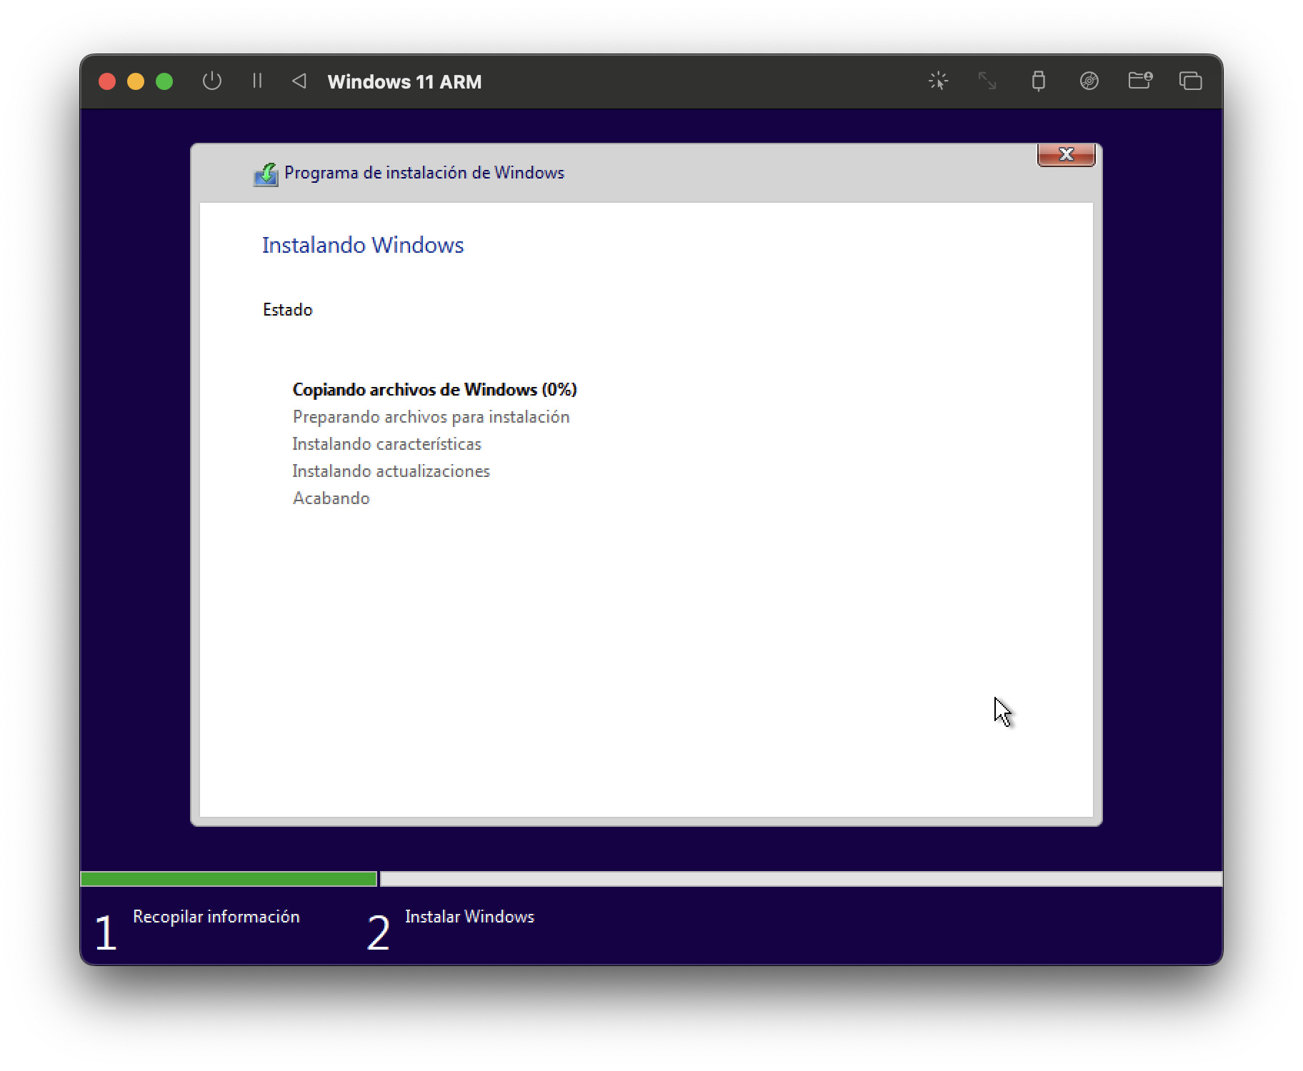Click the "Acabando" step text
This screenshot has width=1303, height=1071.
coord(331,498)
